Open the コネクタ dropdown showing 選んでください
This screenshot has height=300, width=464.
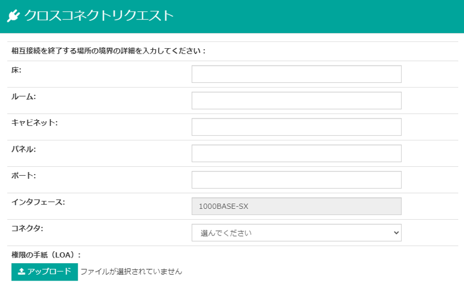pyautogui.click(x=296, y=233)
